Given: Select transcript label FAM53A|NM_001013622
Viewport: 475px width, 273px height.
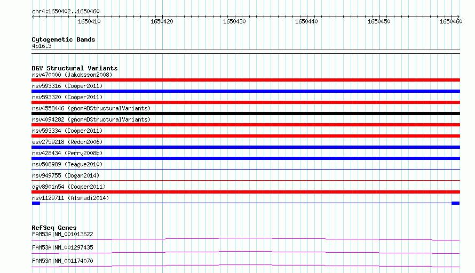Looking at the screenshot, I should click(x=62, y=234).
